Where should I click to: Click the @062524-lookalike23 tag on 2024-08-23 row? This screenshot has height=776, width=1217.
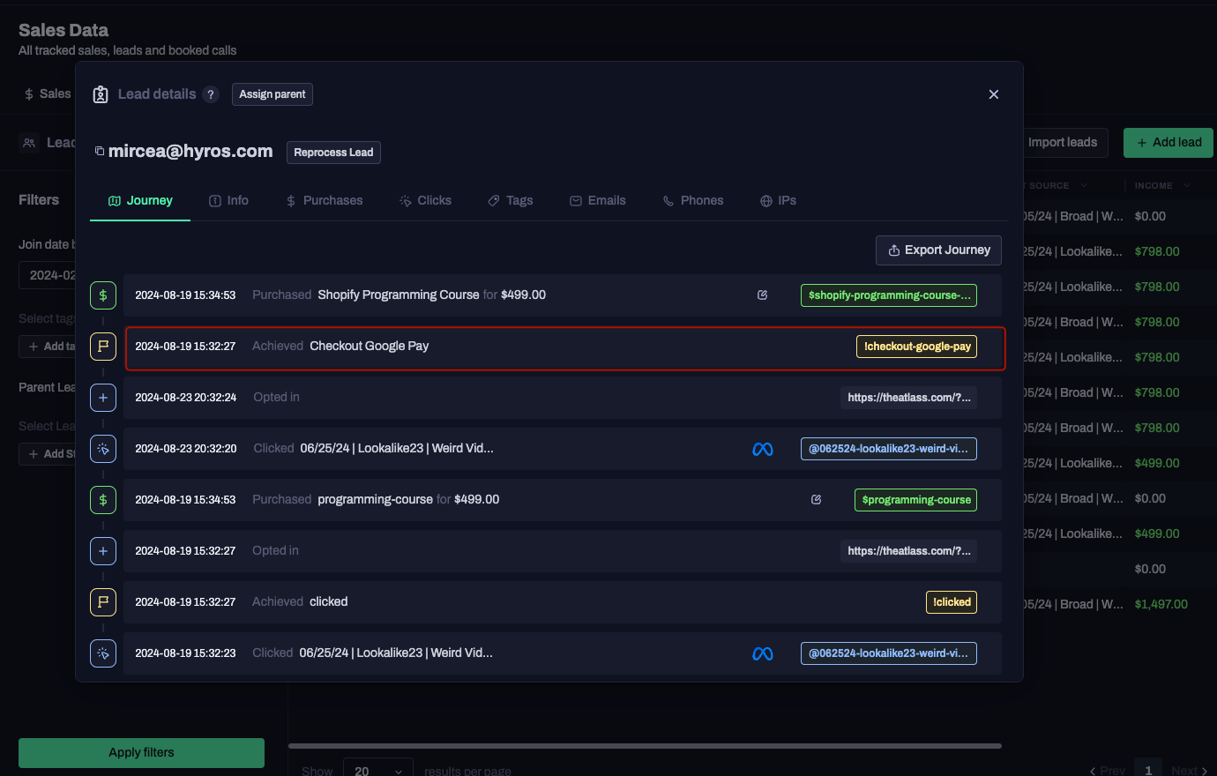coord(889,449)
